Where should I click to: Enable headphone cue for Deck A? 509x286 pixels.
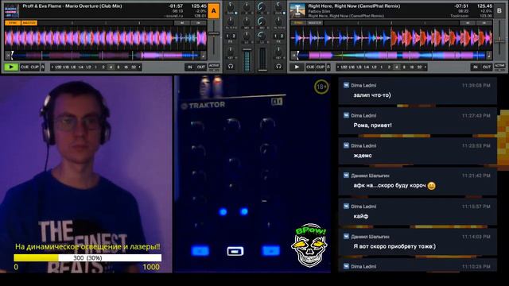(231, 67)
